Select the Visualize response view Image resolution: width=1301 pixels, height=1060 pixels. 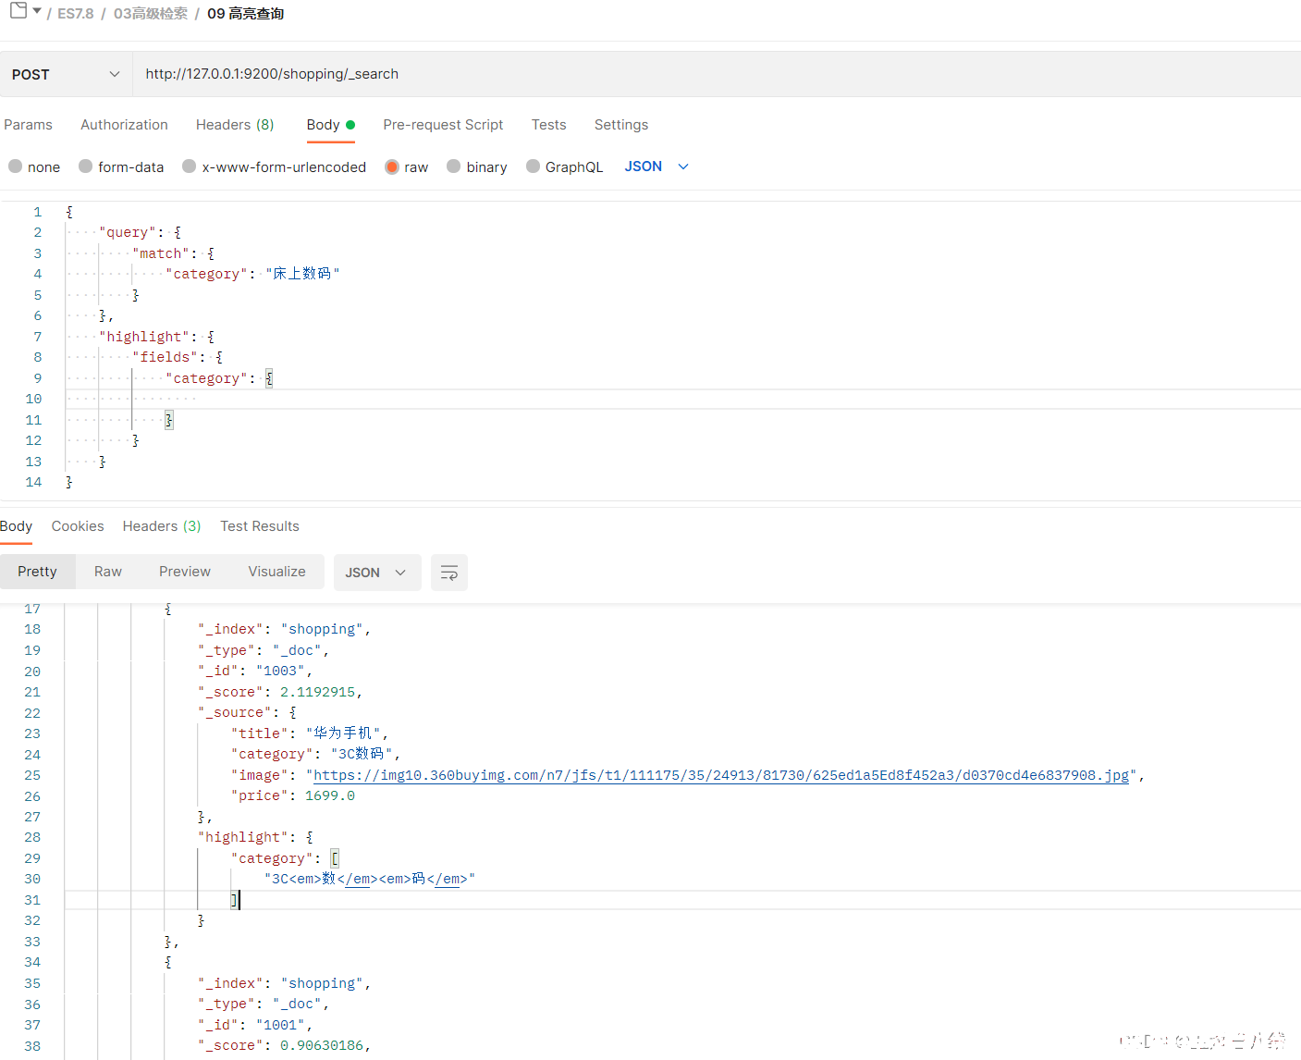[x=276, y=572]
